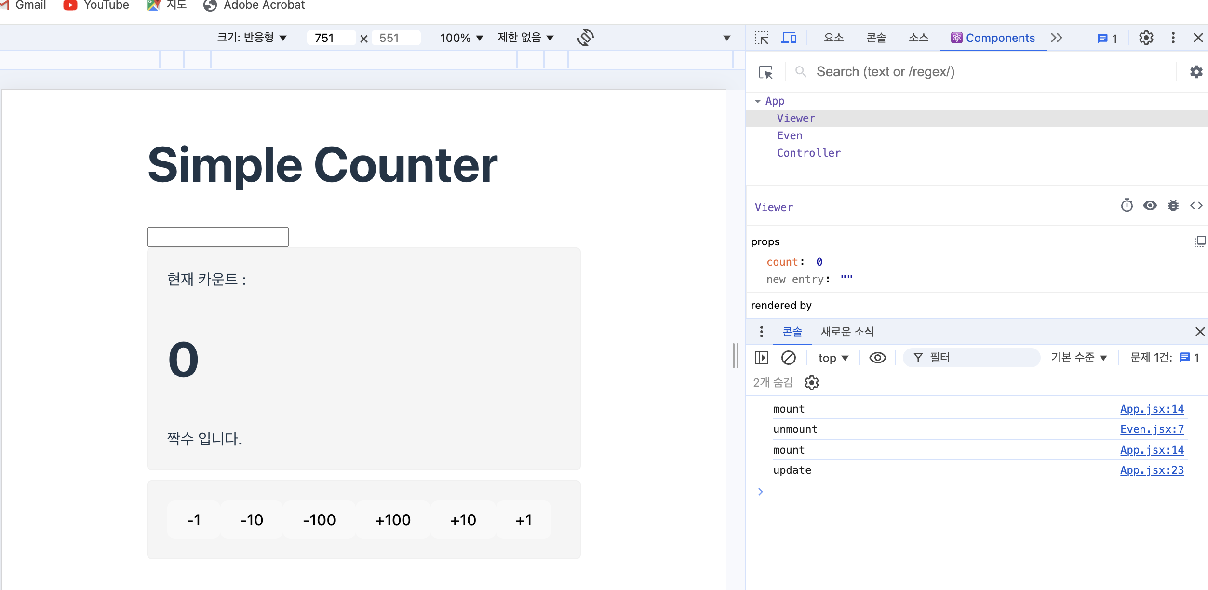
Task: Switch to the Components tab
Action: (x=993, y=38)
